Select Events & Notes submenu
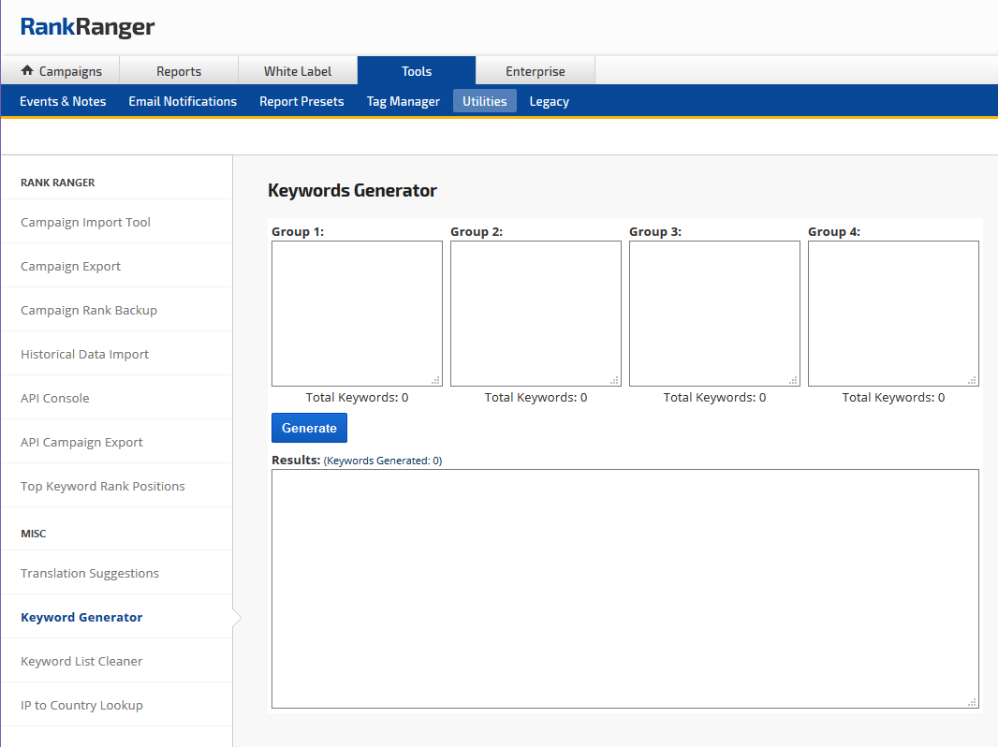Image resolution: width=998 pixels, height=747 pixels. [x=63, y=101]
